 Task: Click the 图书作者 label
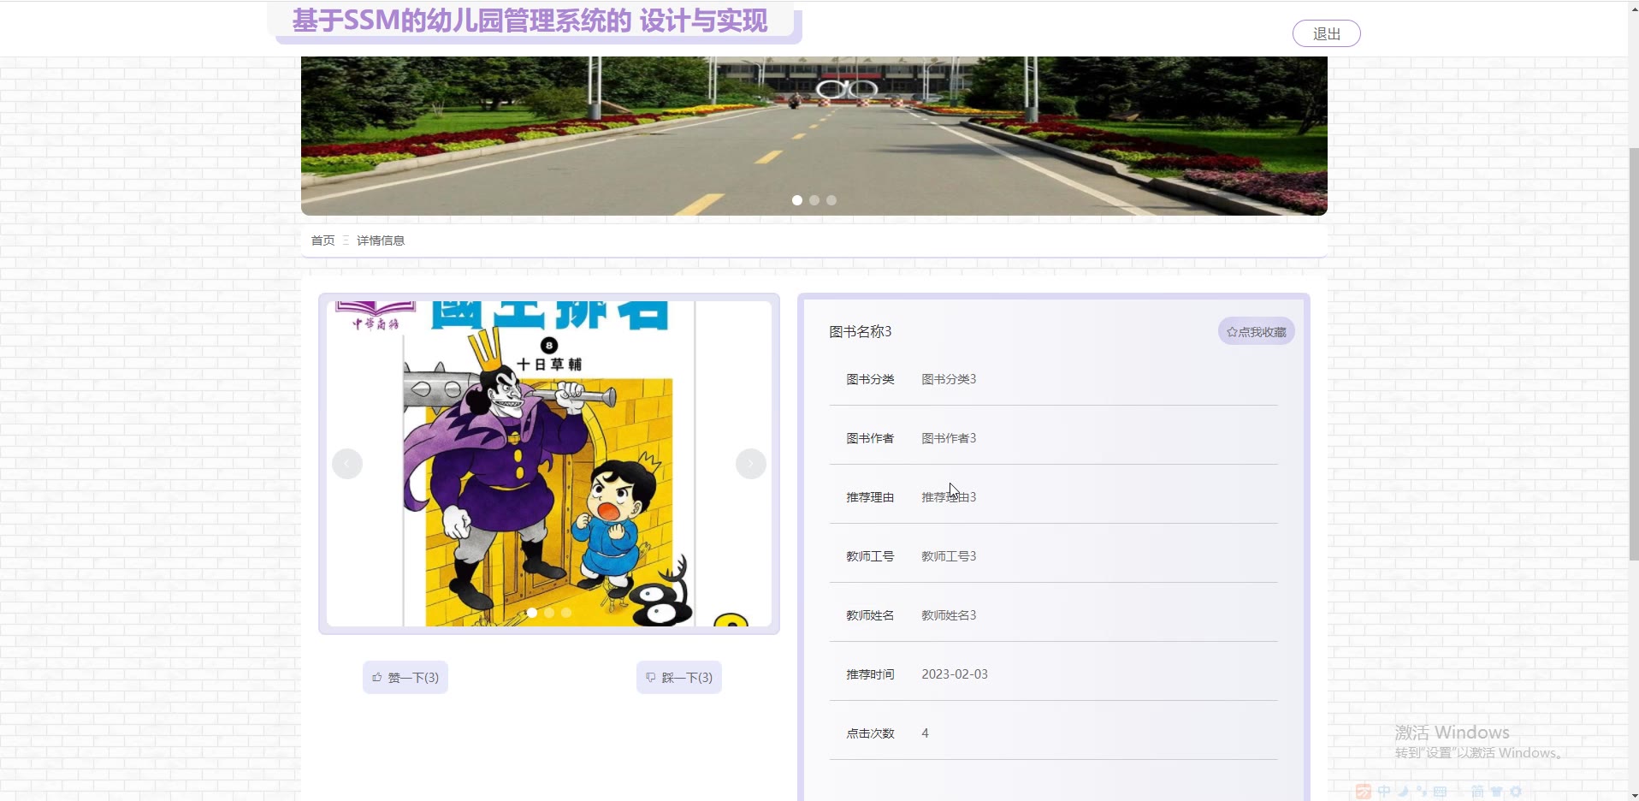point(870,438)
